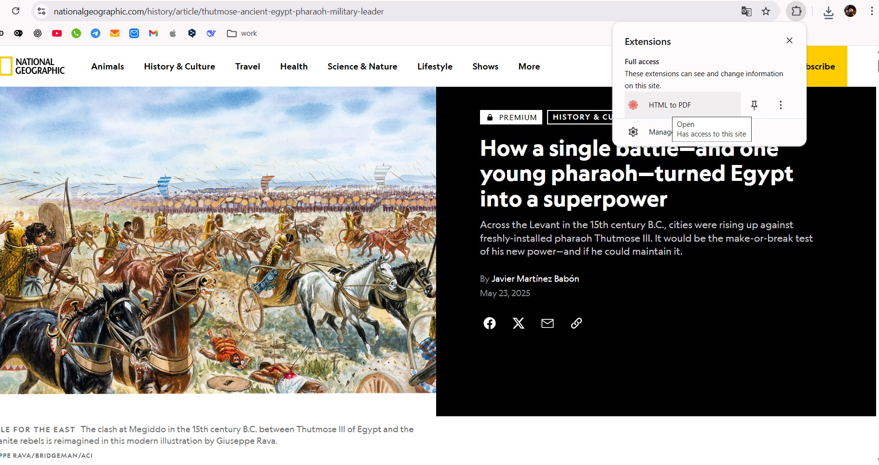Screen dimensions: 879x465
Task: Click the History & Culture category tag
Action: (580, 117)
